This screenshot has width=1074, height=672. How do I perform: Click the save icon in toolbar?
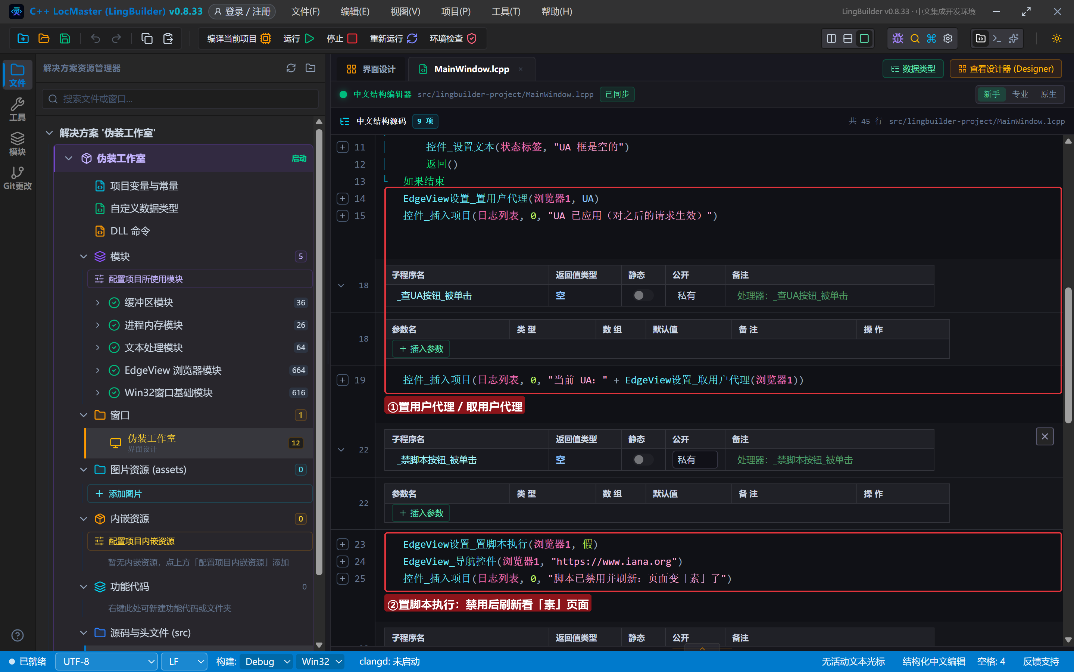[65, 39]
